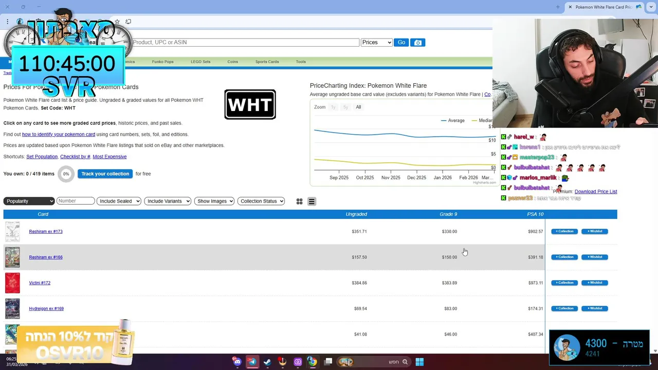
Task: Open the Tools menu
Action: click(301, 62)
